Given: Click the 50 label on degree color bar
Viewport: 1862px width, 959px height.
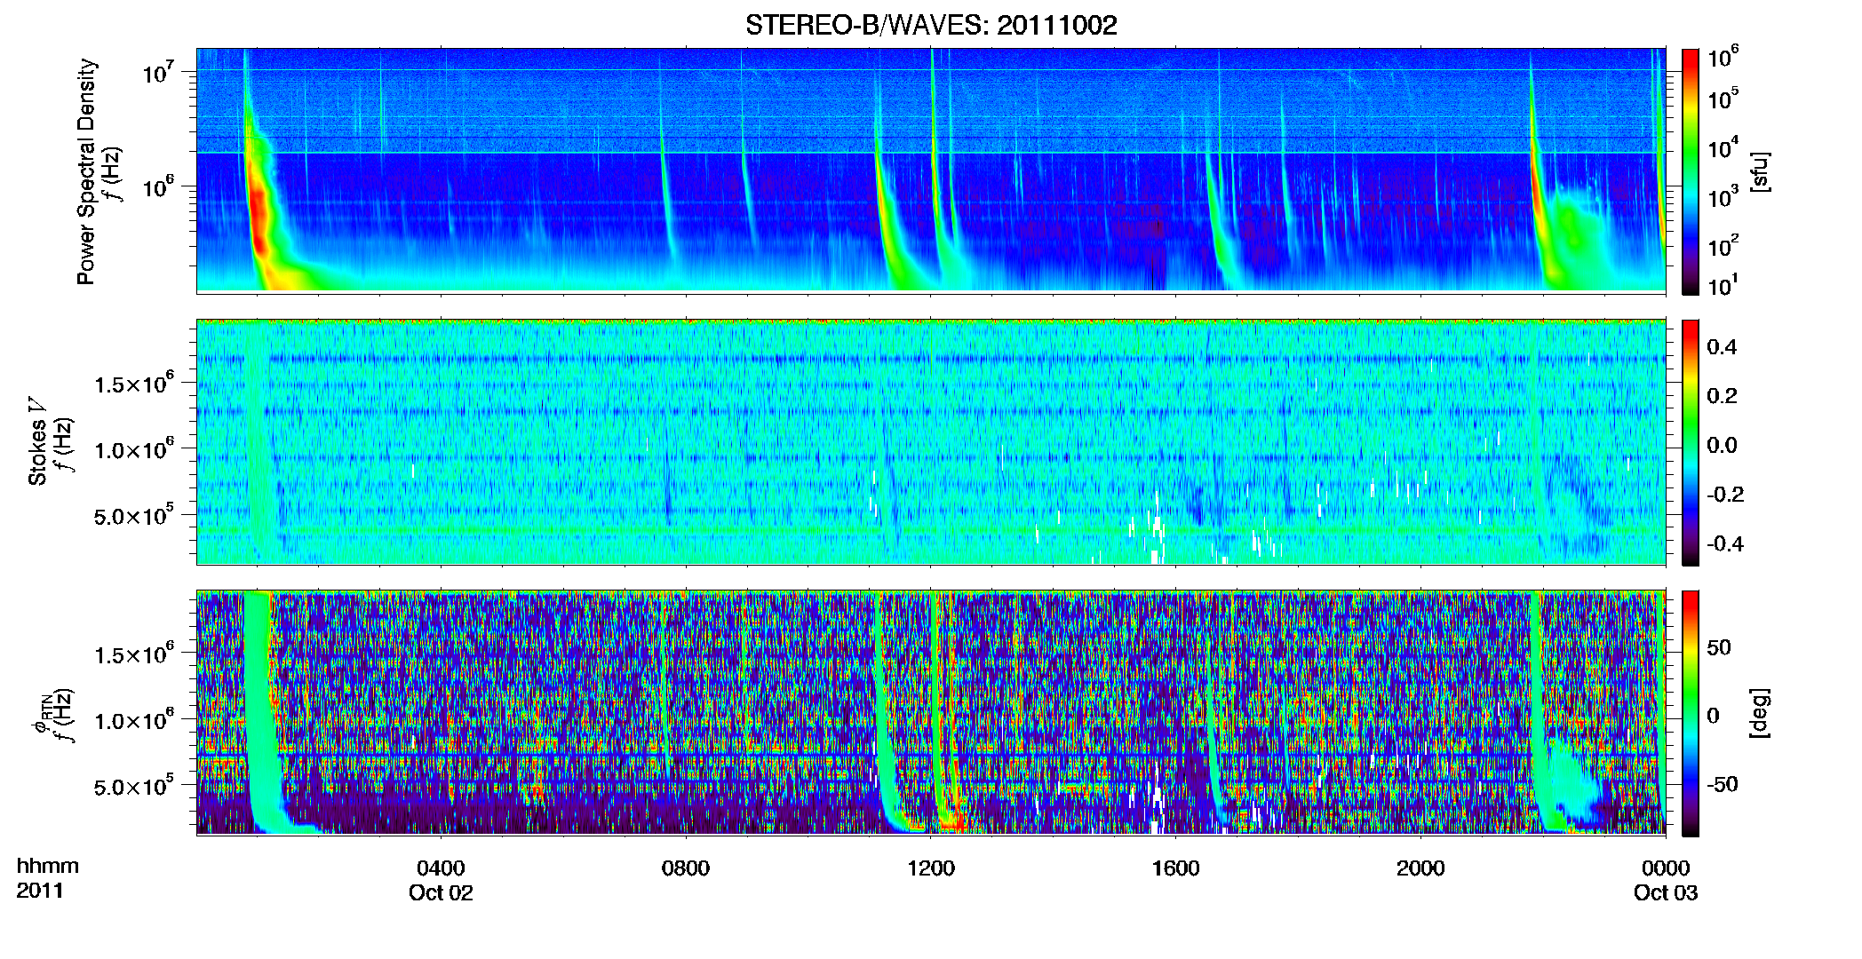Looking at the screenshot, I should coord(1719,647).
